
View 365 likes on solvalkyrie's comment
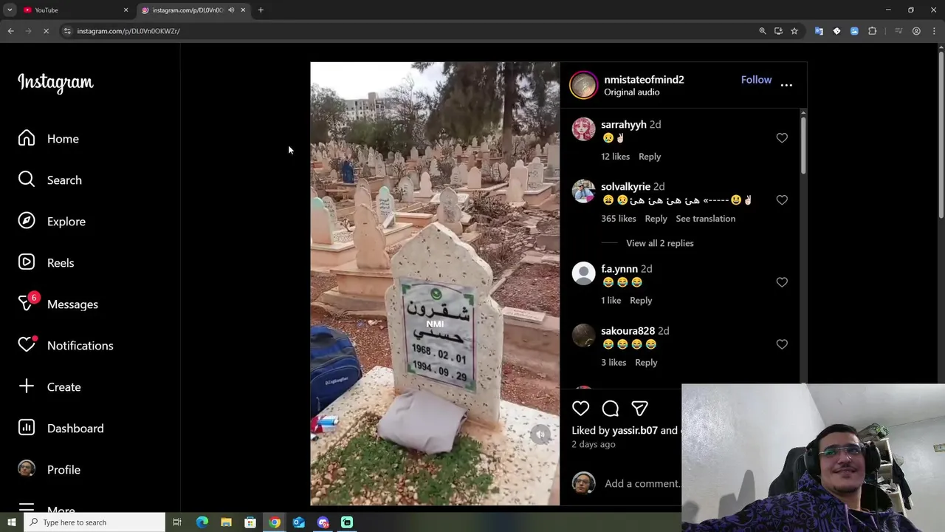619,219
